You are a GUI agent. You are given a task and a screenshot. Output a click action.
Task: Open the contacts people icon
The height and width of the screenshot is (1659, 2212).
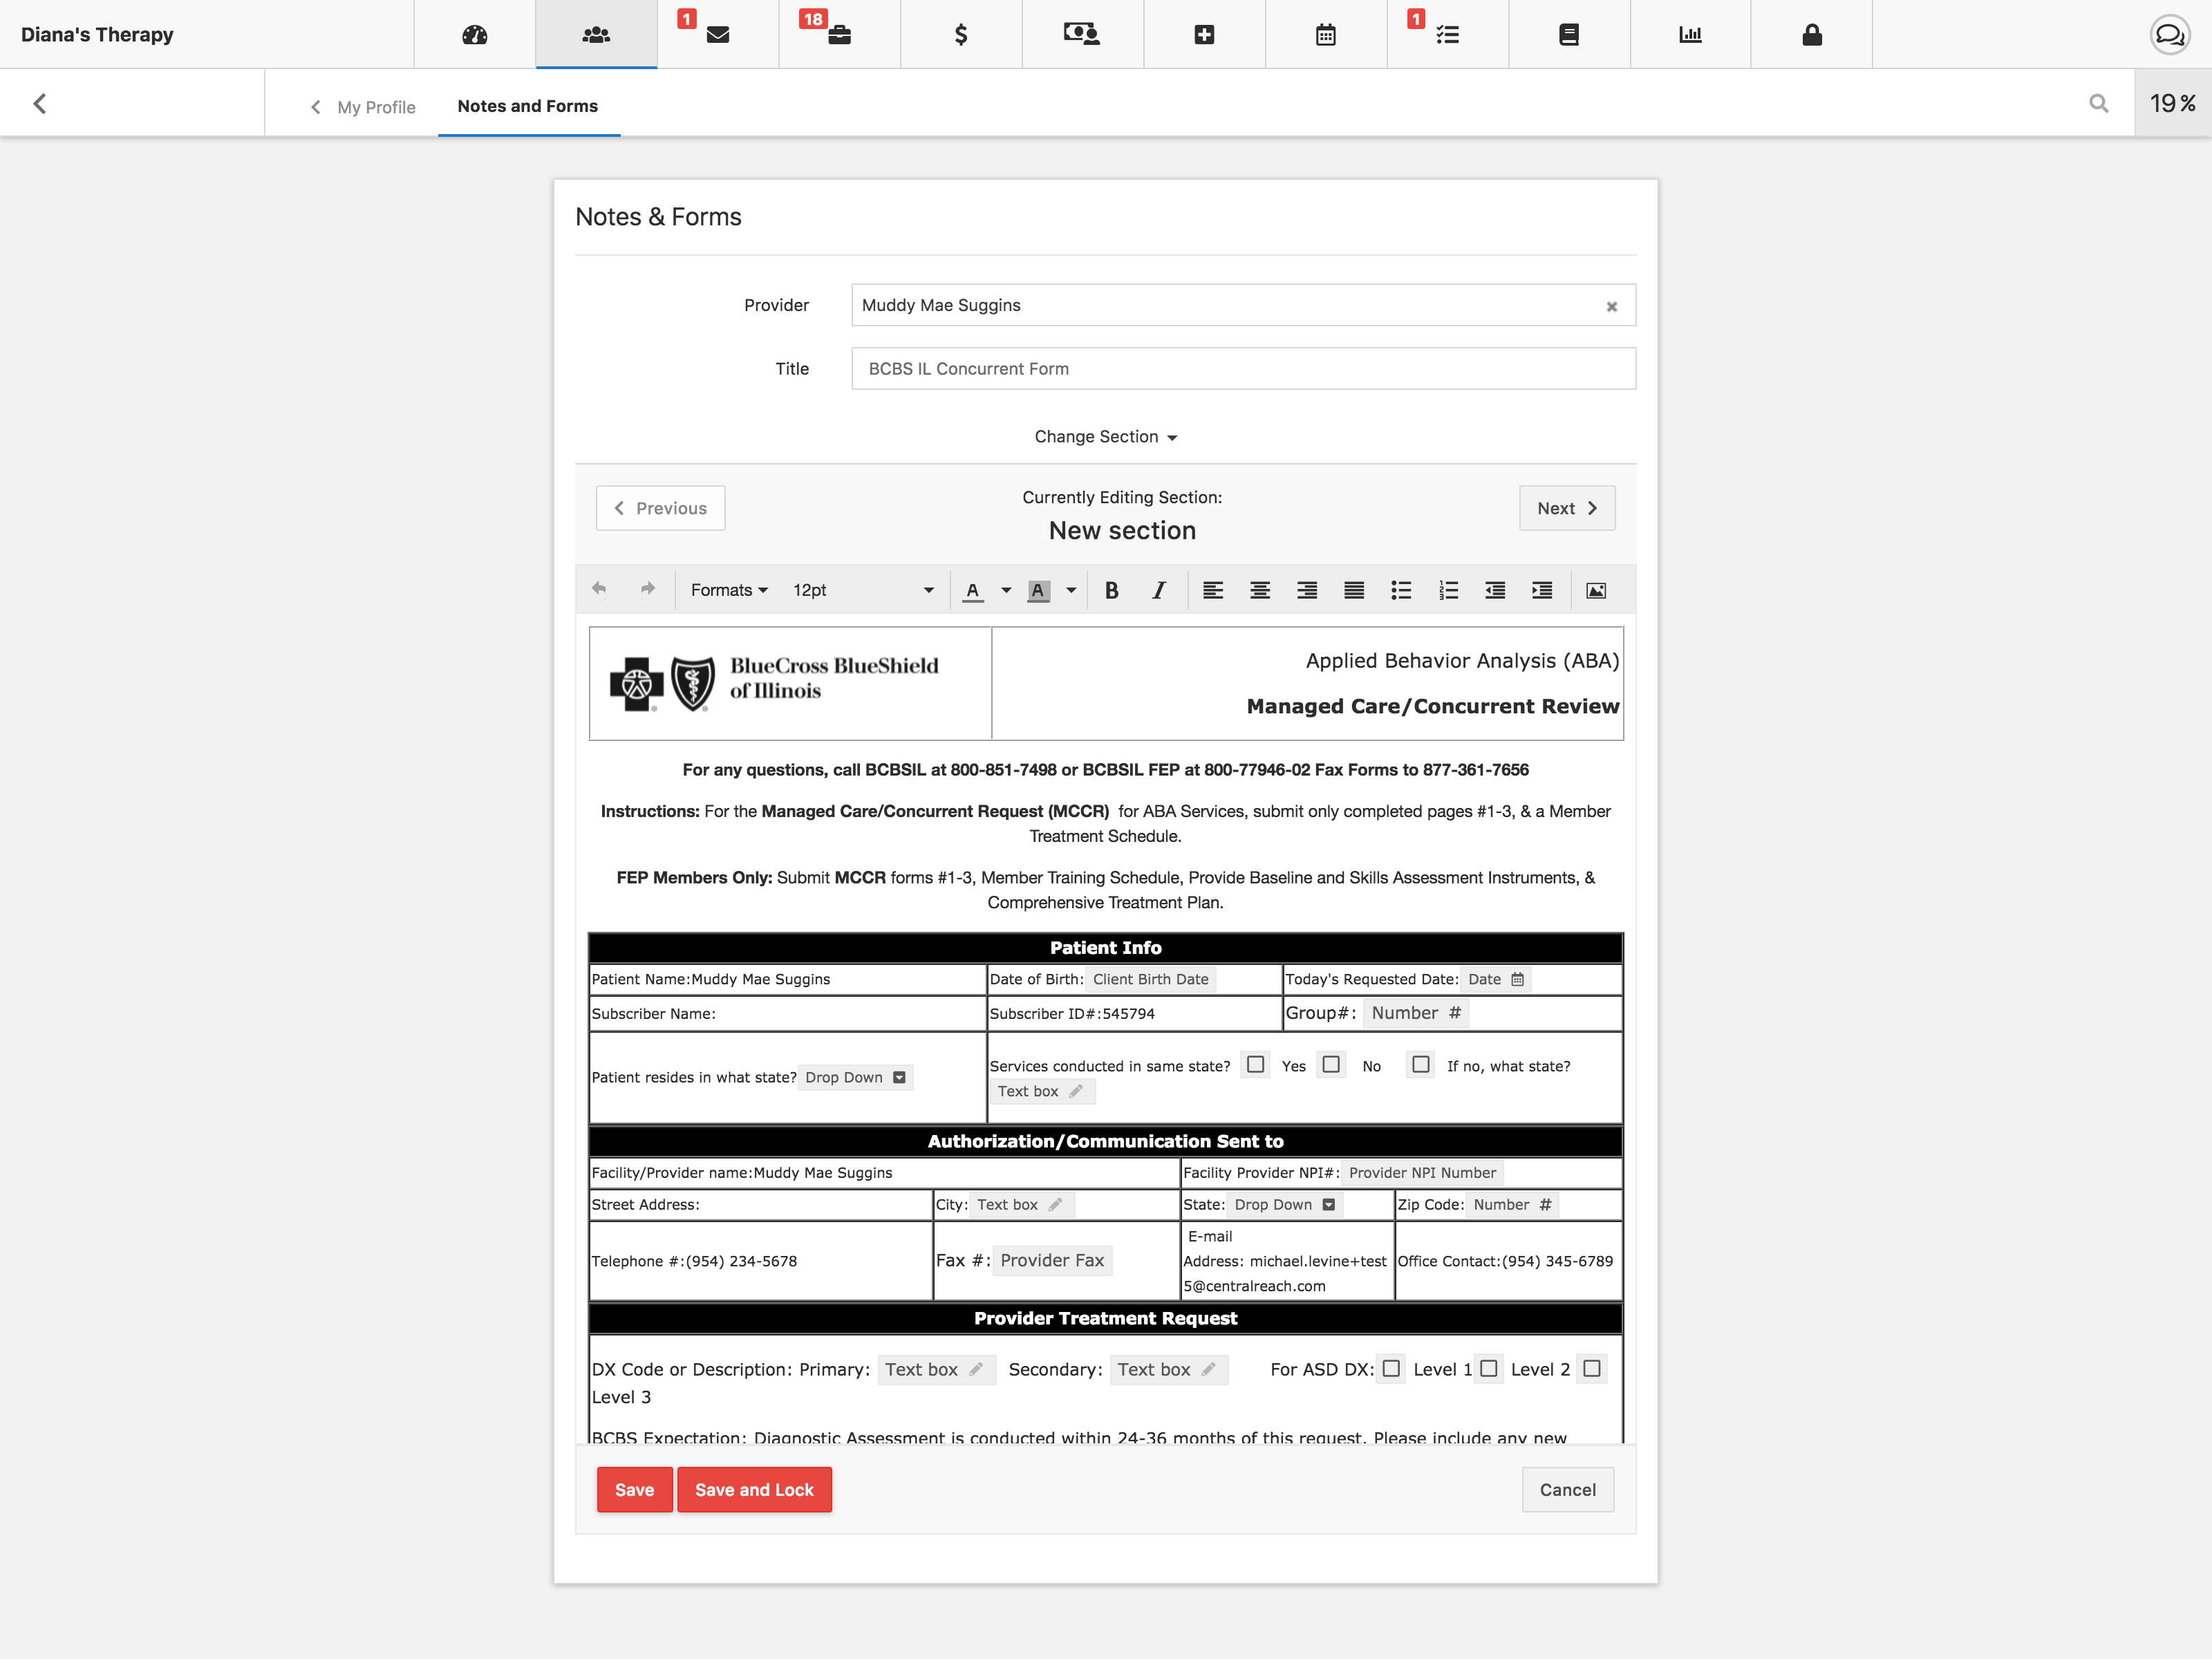[x=596, y=35]
